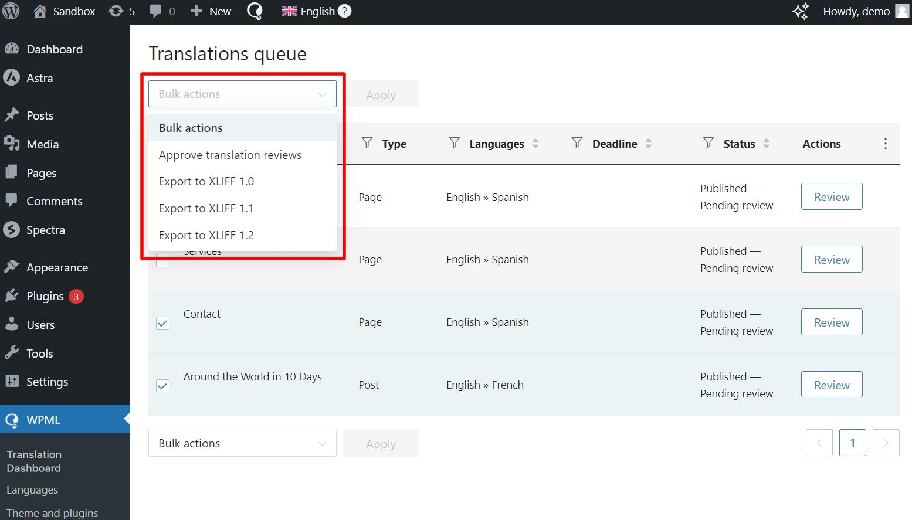Screen dimensions: 912x520
Task: Open Translation Dashboard submenu item
Action: coord(34,461)
